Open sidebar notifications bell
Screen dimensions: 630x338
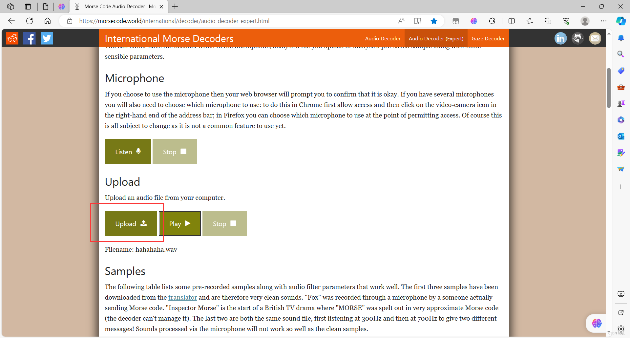pyautogui.click(x=621, y=38)
